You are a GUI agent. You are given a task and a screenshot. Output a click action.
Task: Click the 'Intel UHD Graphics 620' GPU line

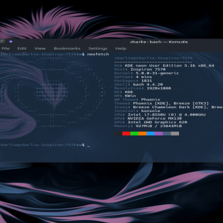pyautogui.click(x=157, y=122)
